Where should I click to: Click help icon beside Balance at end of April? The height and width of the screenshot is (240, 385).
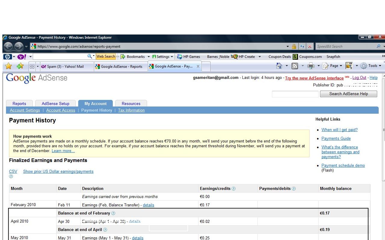click(105, 230)
